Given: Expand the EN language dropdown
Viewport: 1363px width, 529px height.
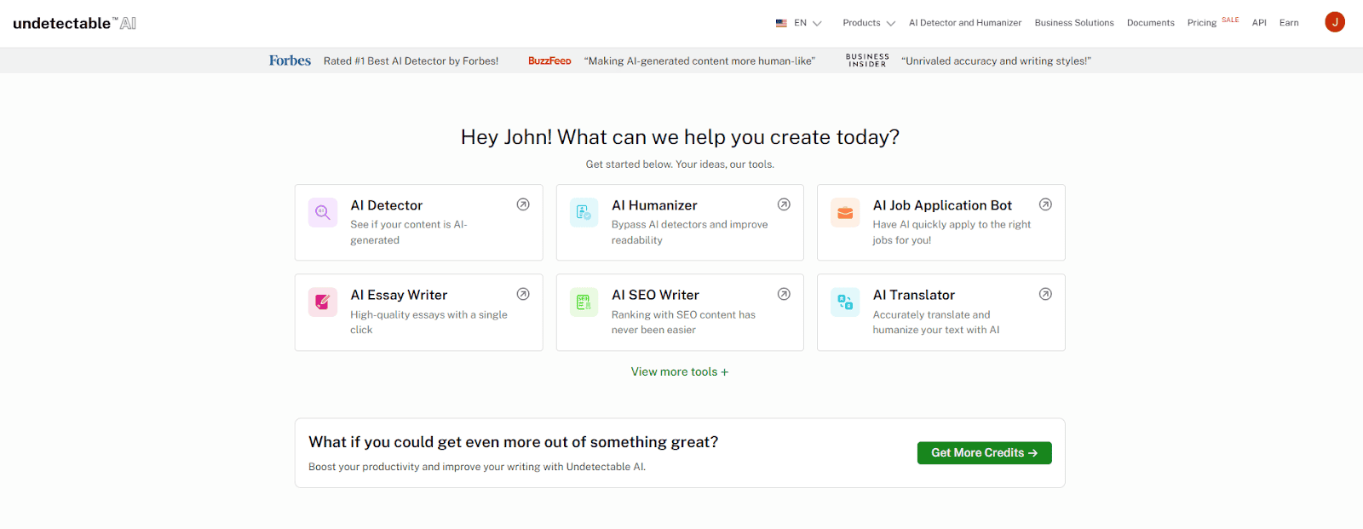Looking at the screenshot, I should [x=798, y=23].
